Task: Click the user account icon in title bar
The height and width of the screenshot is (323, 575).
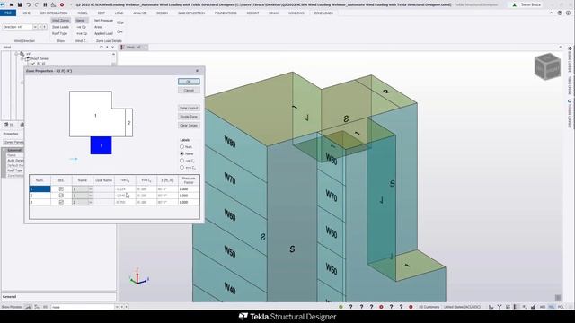Action: 514,4
